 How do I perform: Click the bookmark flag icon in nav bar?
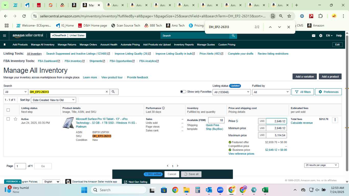(x=5, y=45)
